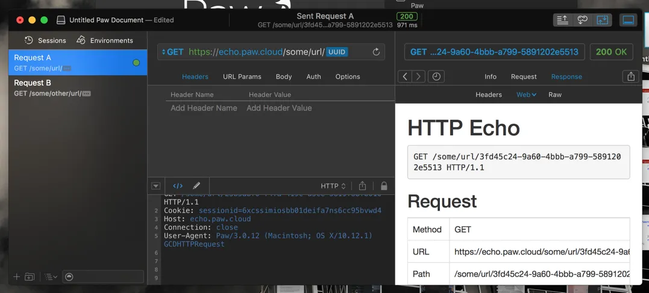Click the echoed GET request line box
This screenshot has height=293, width=649.
[x=519, y=162]
